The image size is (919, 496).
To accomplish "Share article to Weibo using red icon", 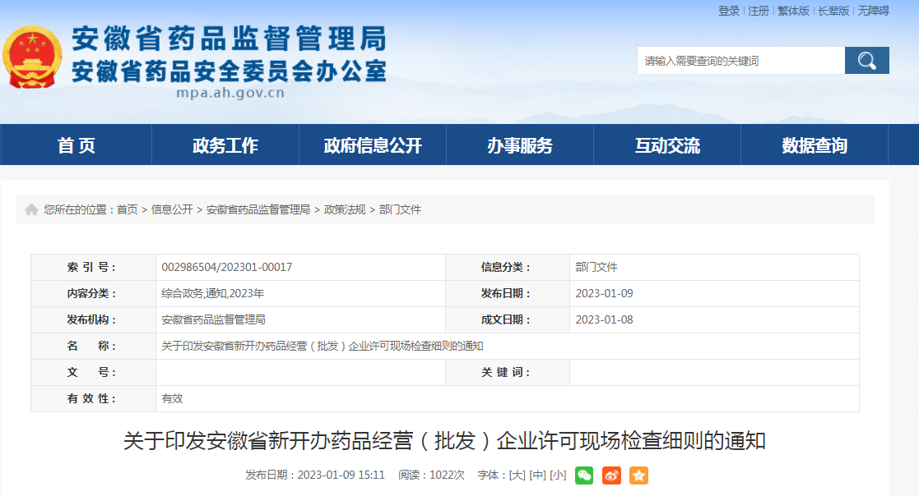I will click(610, 475).
